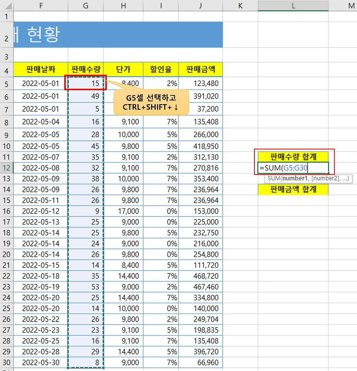Select date cell 2022-05-04
Viewport: 357px width, 371px height.
(x=41, y=122)
